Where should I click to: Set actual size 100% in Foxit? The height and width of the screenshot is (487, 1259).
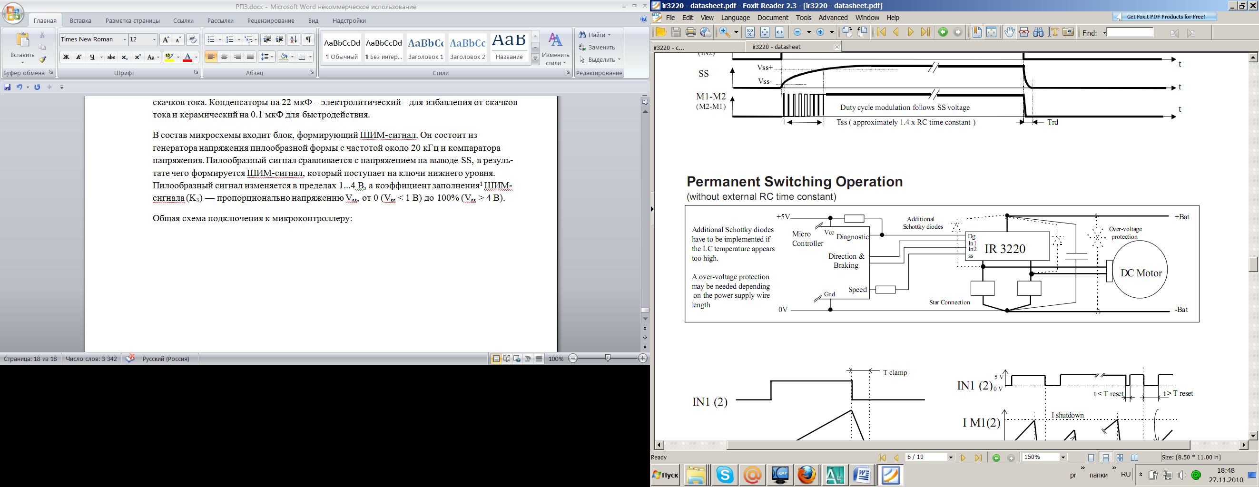[x=750, y=32]
